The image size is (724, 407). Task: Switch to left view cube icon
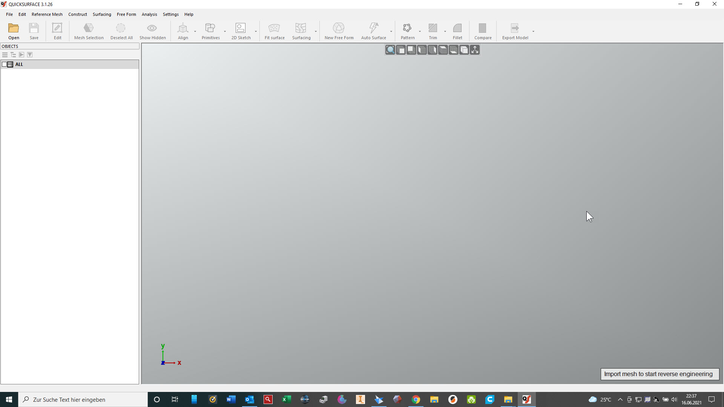tap(422, 50)
